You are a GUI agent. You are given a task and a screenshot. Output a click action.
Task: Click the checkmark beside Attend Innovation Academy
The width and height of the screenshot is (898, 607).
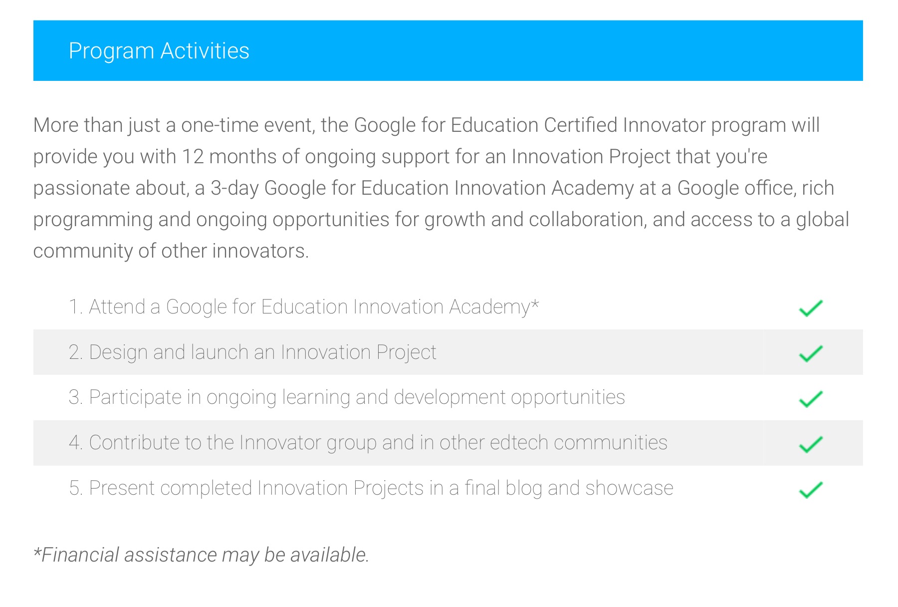tap(811, 308)
